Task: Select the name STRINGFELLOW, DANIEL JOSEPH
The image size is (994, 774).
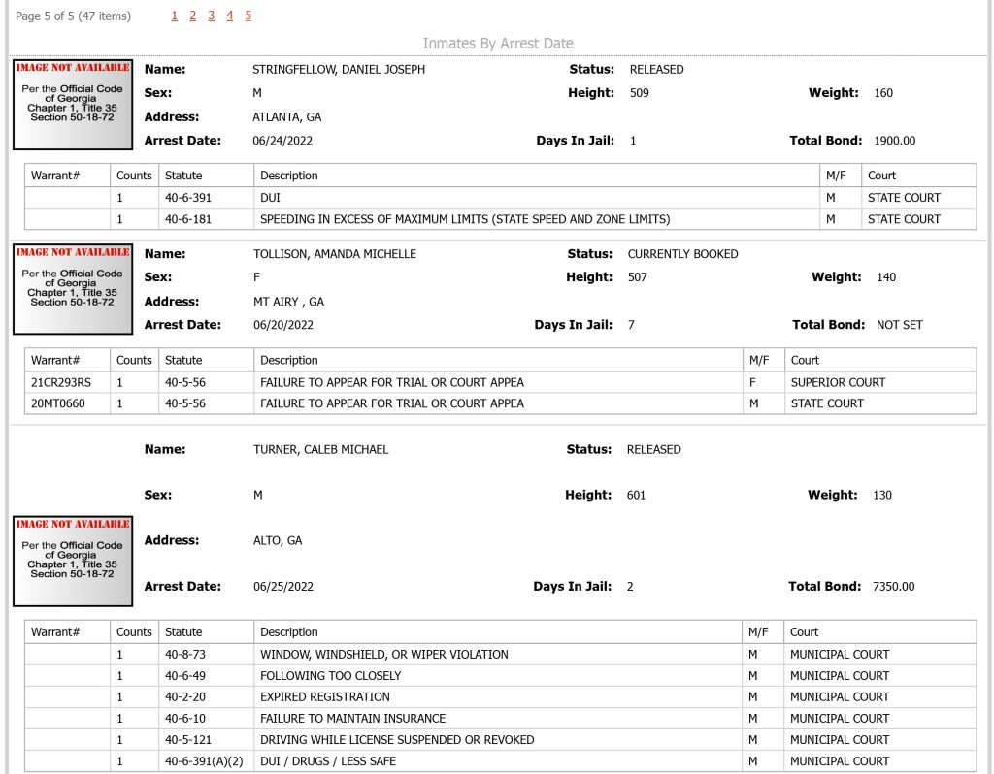Action: [339, 70]
